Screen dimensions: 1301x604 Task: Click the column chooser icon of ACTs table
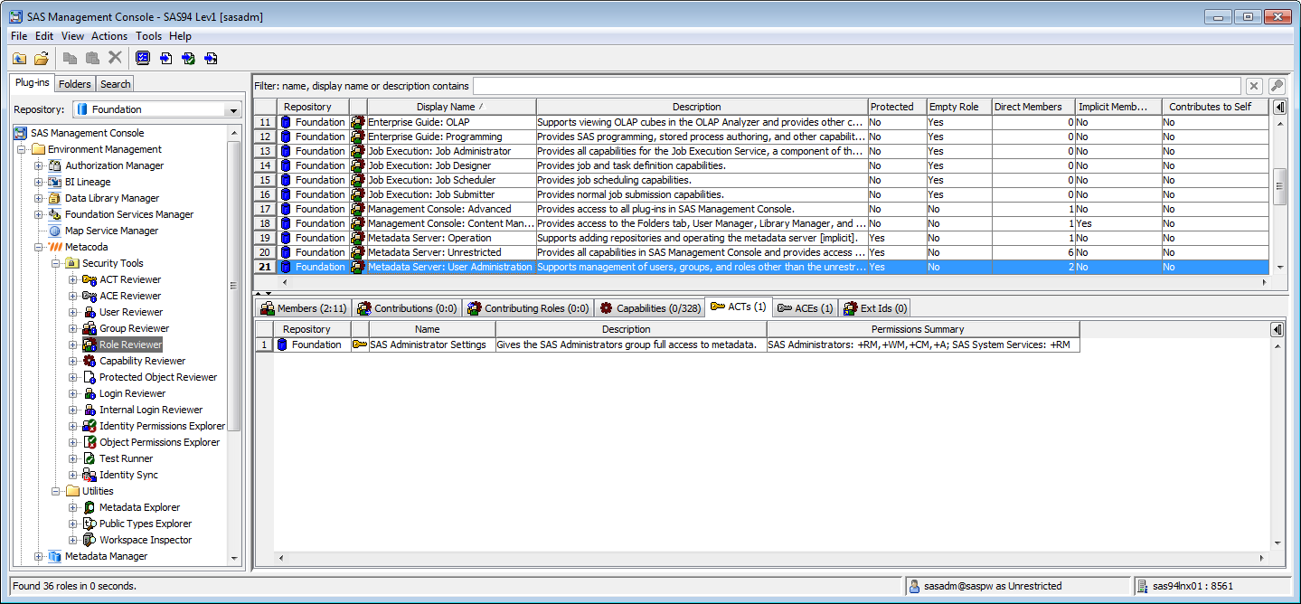pyautogui.click(x=1276, y=329)
